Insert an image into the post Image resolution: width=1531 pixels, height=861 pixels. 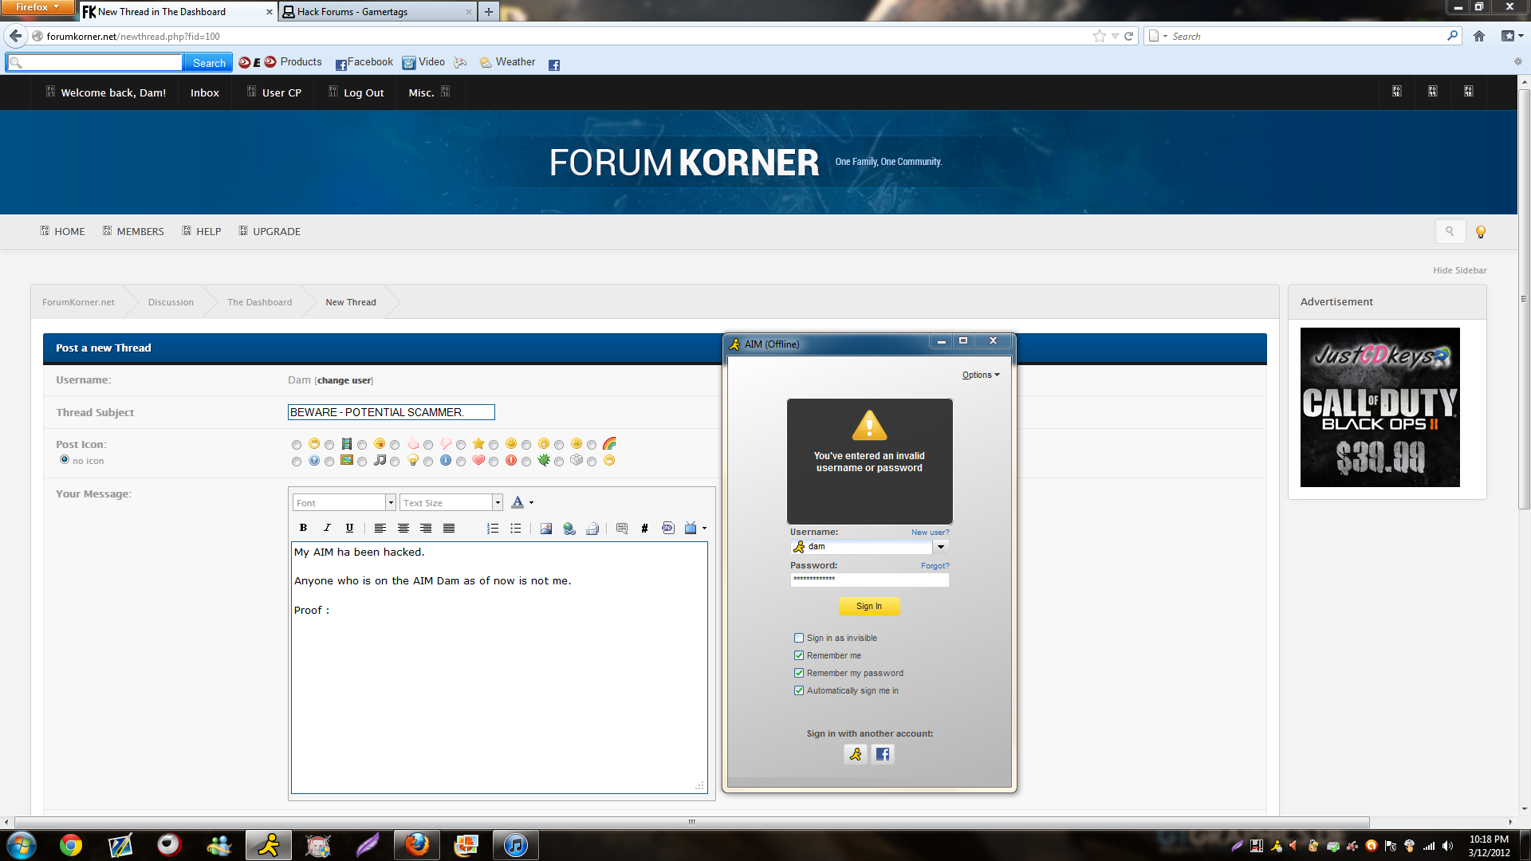(545, 528)
